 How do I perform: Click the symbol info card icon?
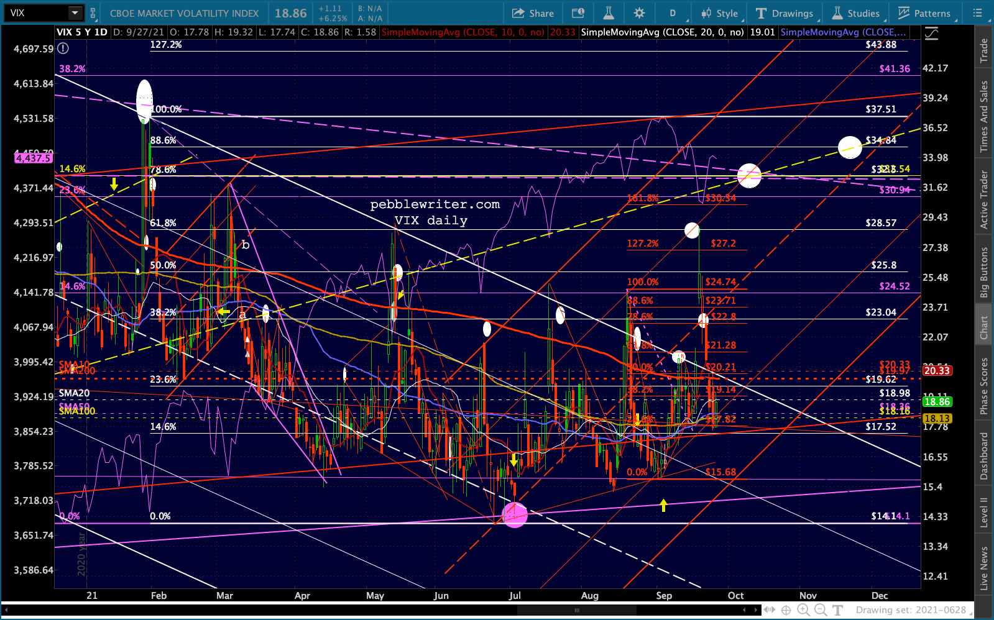pos(578,13)
